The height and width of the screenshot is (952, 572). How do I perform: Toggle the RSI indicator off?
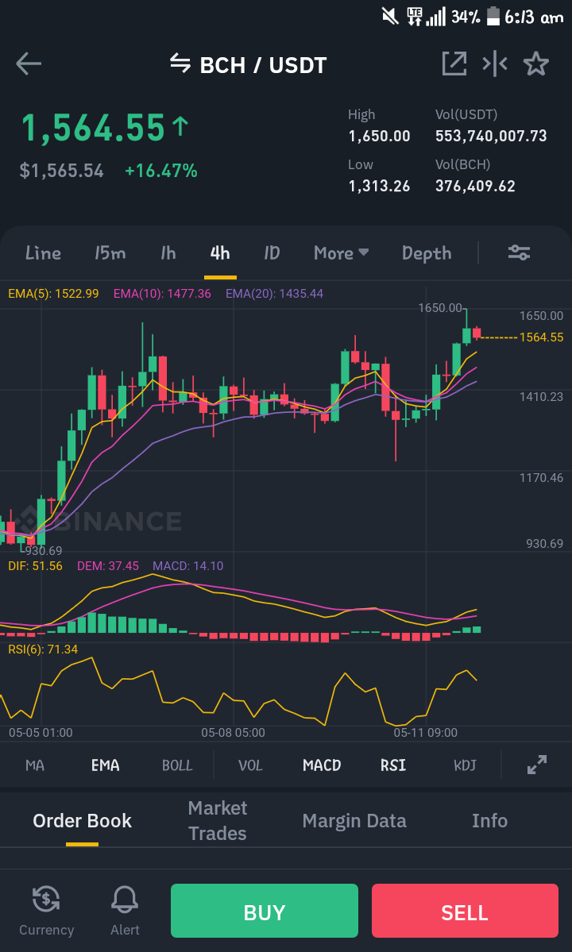tap(393, 765)
